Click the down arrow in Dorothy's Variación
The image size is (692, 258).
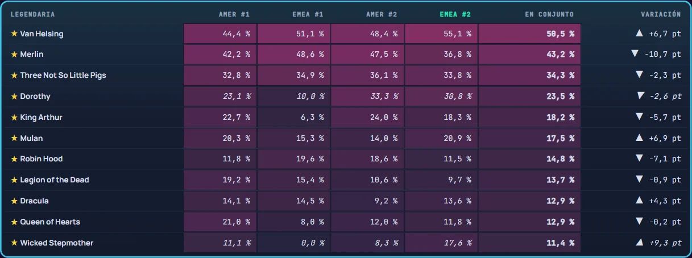(640, 96)
